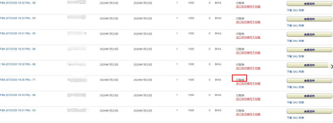
Task: Click 下载 SKU 列表 for shipment 86
Action: tap(295, 72)
